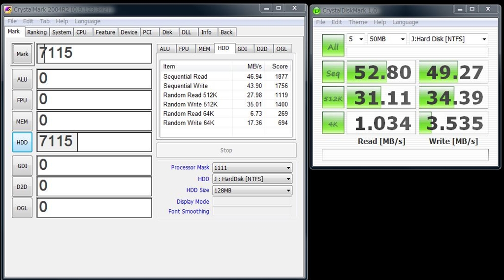Switch to the System tab
Screen dimensions: 504x280
coord(62,32)
